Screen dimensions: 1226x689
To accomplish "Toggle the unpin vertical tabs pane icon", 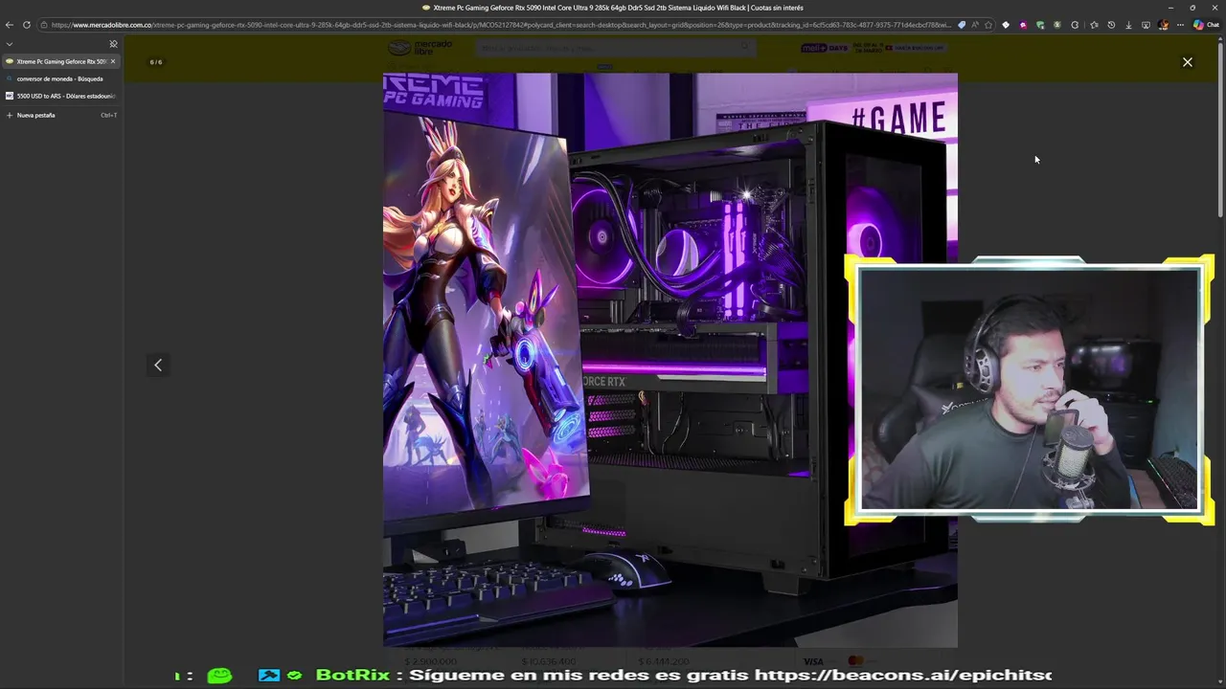I will [x=113, y=44].
